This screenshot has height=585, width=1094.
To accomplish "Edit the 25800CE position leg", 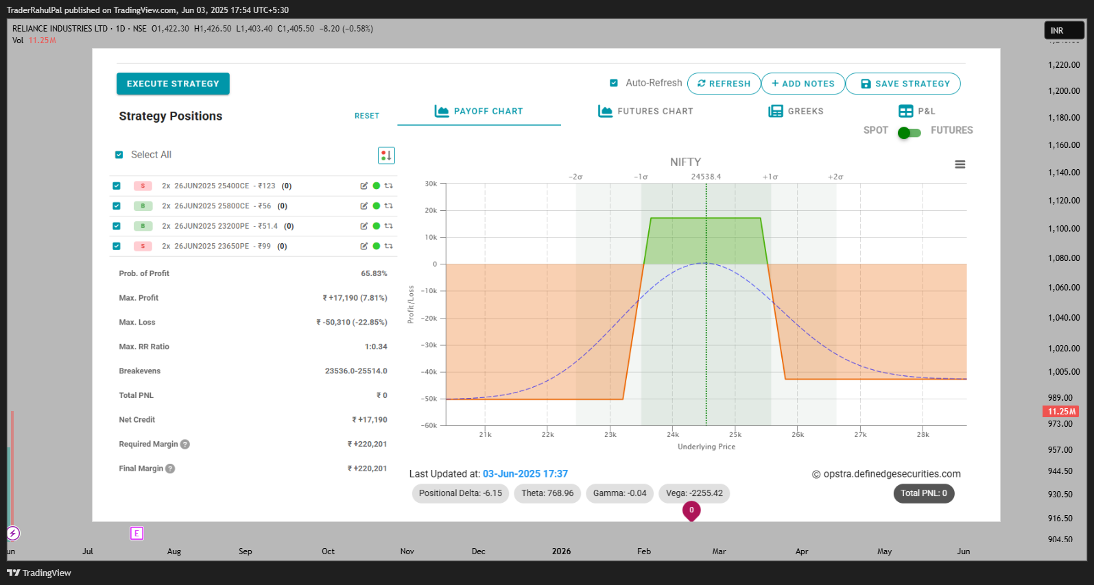I will 364,206.
